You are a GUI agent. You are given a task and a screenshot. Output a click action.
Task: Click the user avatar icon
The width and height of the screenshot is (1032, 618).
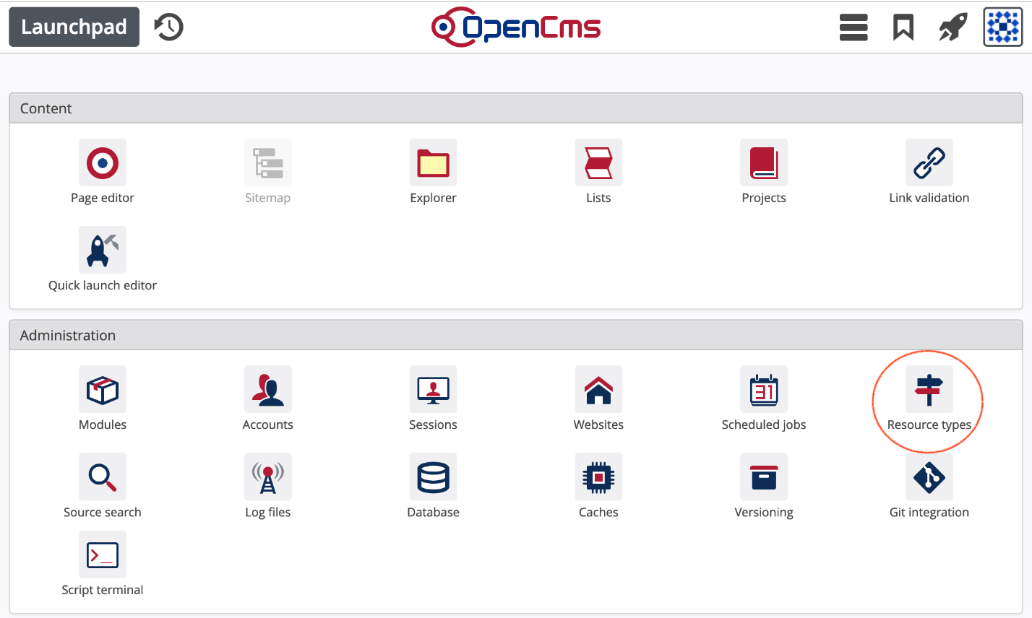tap(1002, 28)
